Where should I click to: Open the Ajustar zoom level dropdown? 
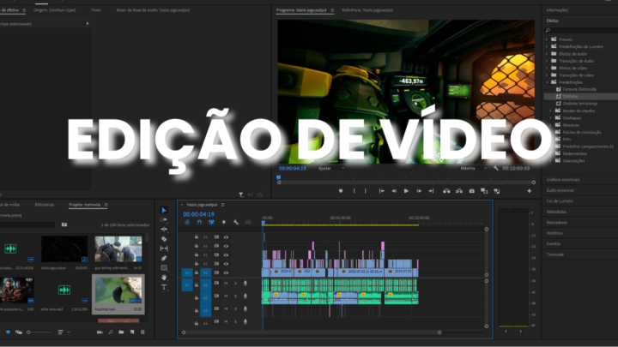(329, 169)
